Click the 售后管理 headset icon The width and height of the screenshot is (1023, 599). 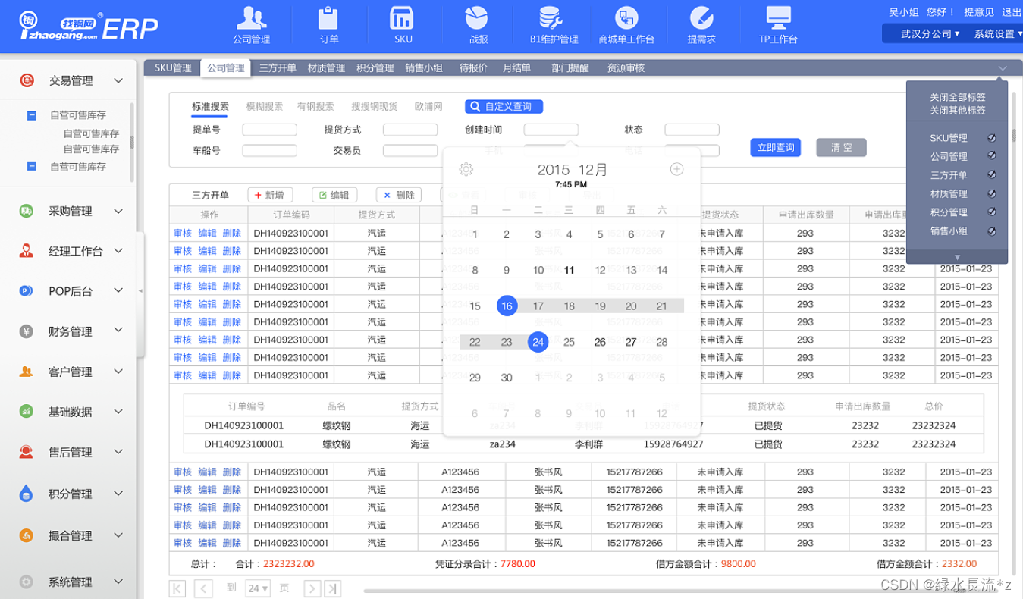27,452
